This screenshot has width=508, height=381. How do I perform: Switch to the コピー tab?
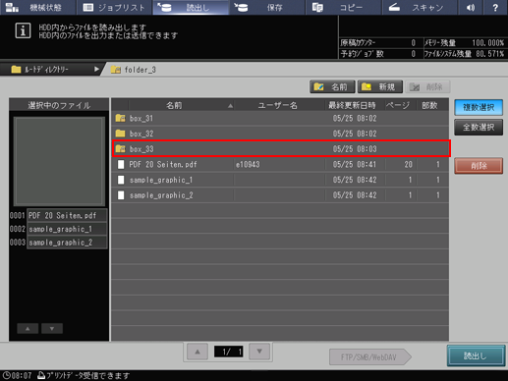click(x=344, y=8)
